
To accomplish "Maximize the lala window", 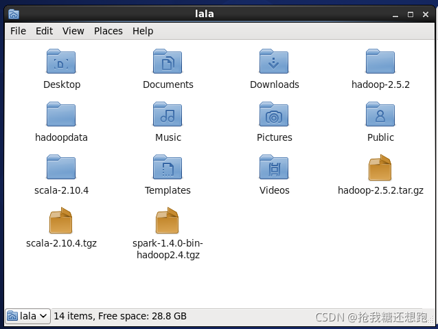I will click(411, 14).
